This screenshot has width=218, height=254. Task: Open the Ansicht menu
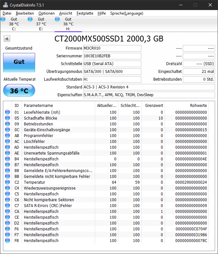pos(65,13)
